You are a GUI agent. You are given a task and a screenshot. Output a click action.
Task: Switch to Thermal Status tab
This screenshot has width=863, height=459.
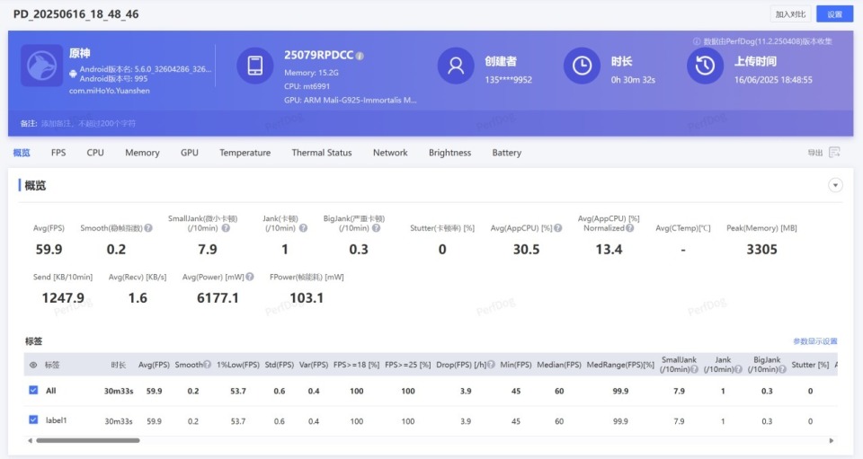pyautogui.click(x=322, y=153)
